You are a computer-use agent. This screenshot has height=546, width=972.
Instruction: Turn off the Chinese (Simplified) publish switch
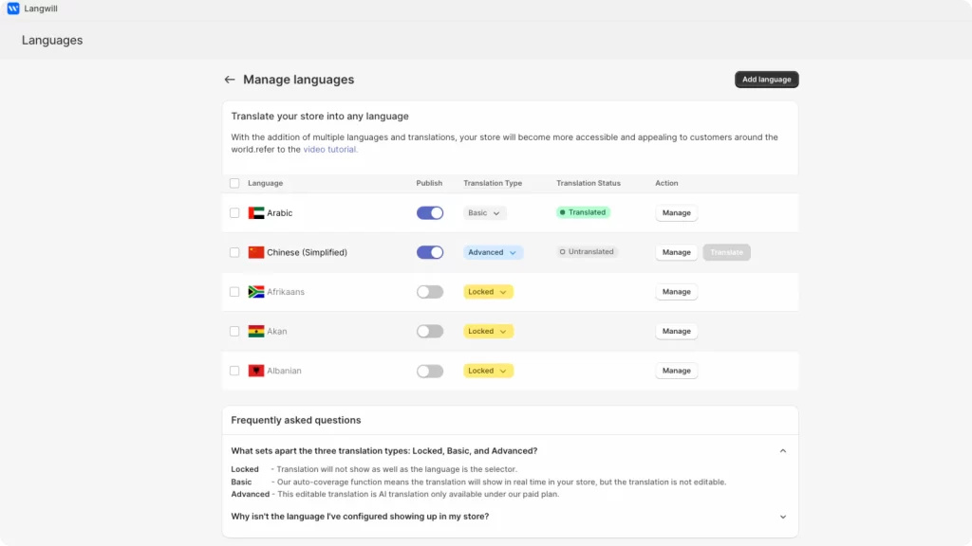pyautogui.click(x=429, y=252)
